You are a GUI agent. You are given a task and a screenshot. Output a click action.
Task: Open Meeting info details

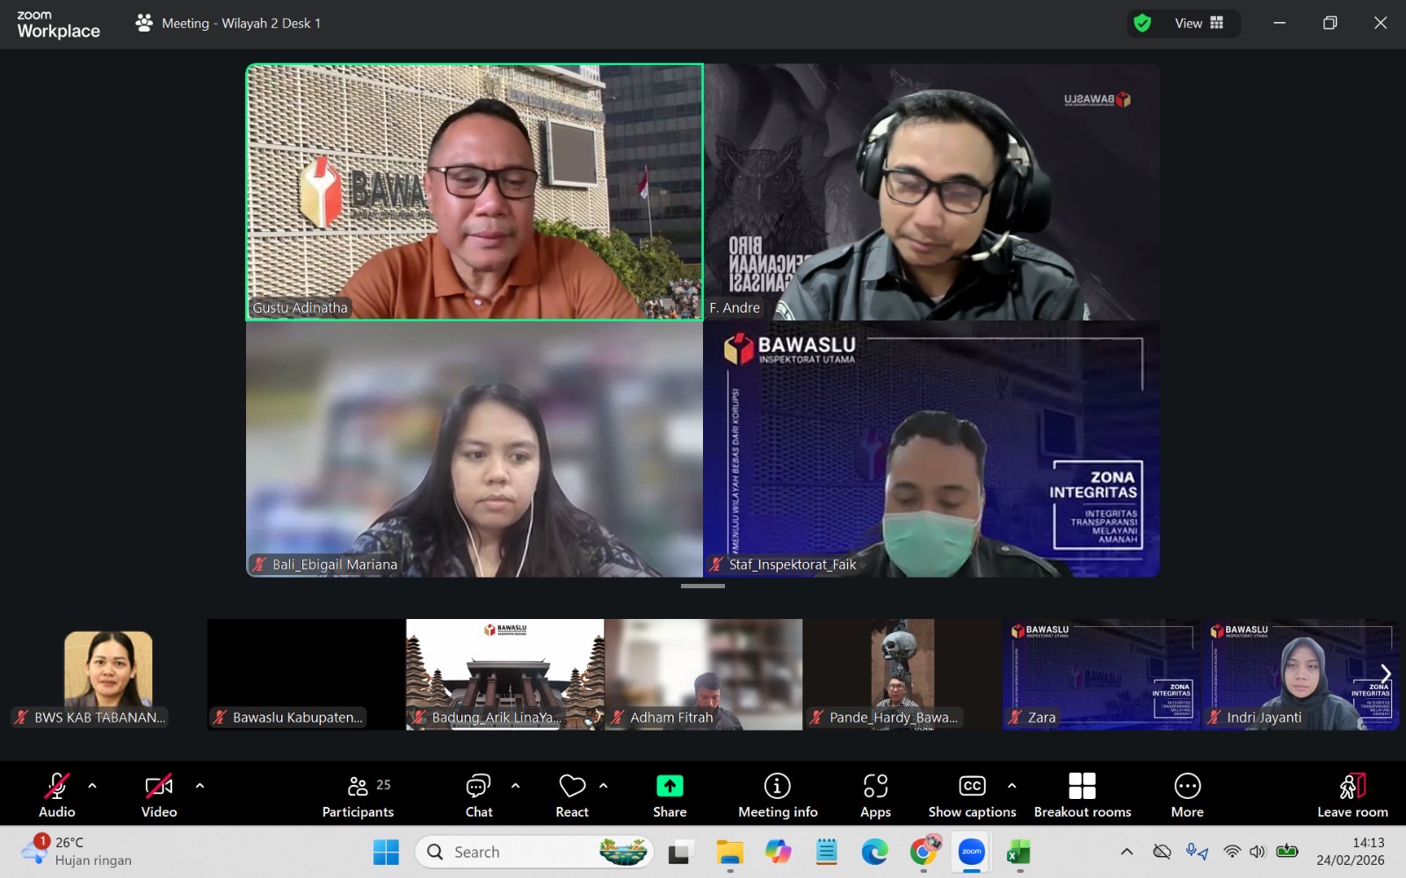coord(778,795)
